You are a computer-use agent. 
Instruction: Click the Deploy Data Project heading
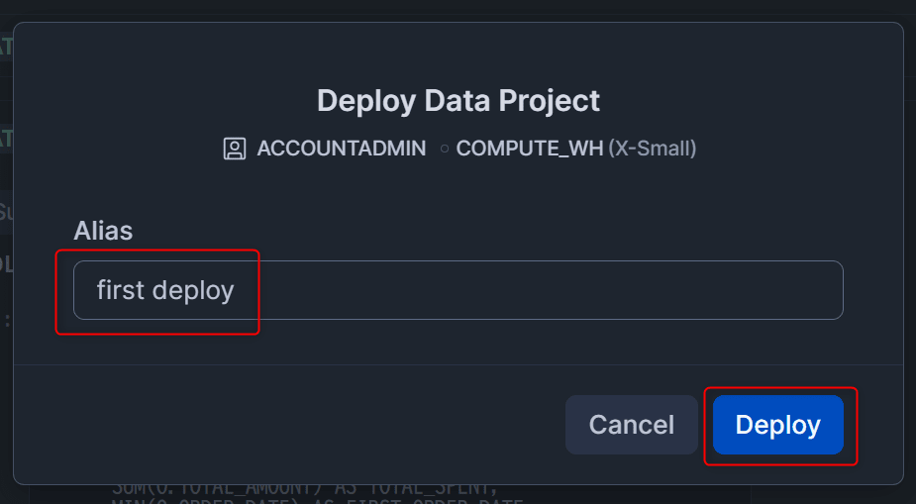(x=458, y=100)
